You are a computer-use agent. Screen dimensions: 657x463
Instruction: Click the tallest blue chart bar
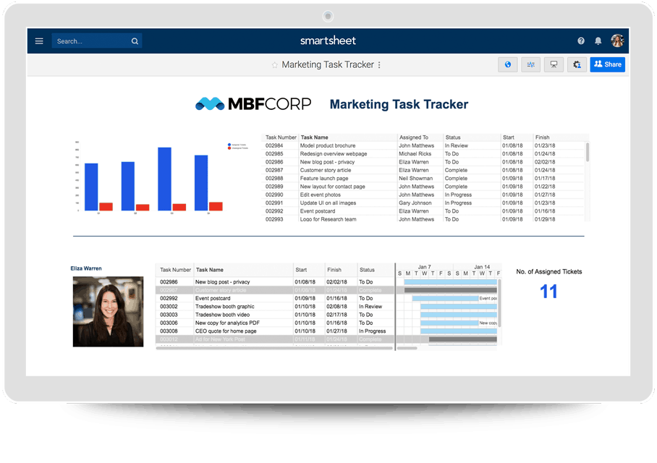pos(164,179)
